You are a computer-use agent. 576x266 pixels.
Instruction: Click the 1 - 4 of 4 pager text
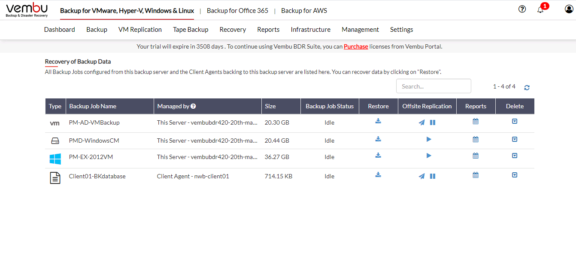(x=504, y=86)
